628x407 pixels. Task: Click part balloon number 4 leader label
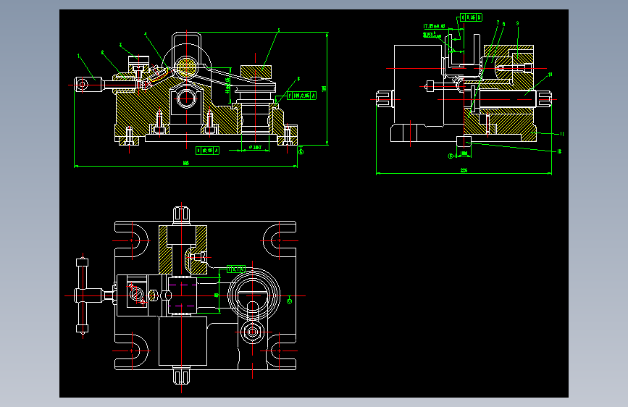tap(146, 34)
